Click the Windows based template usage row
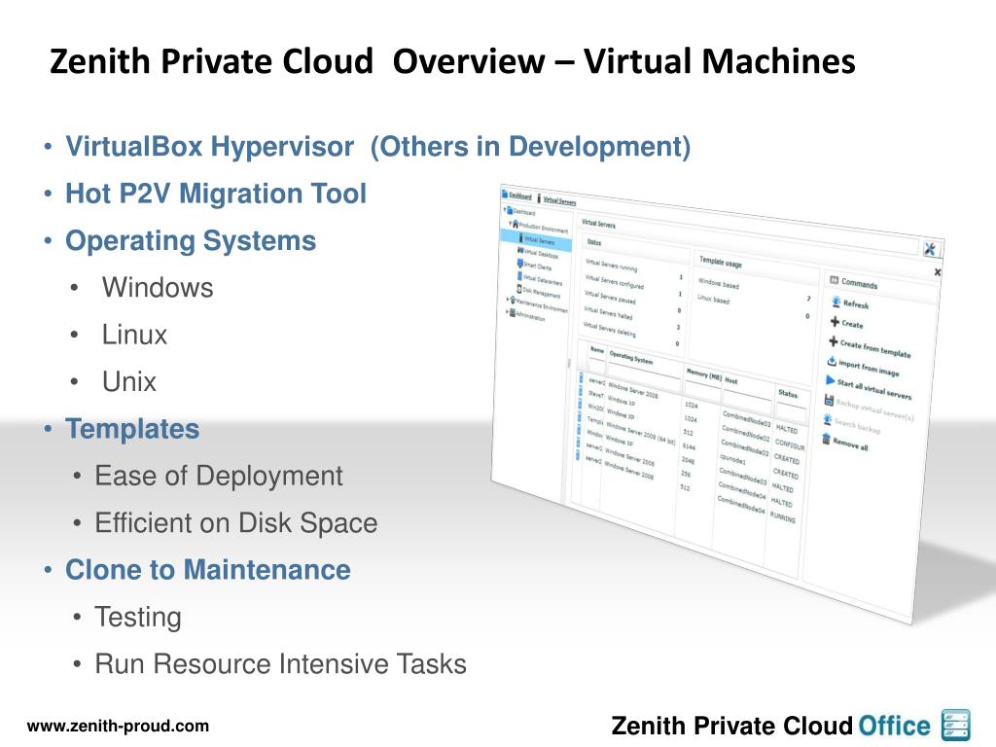The image size is (996, 747). point(754,290)
